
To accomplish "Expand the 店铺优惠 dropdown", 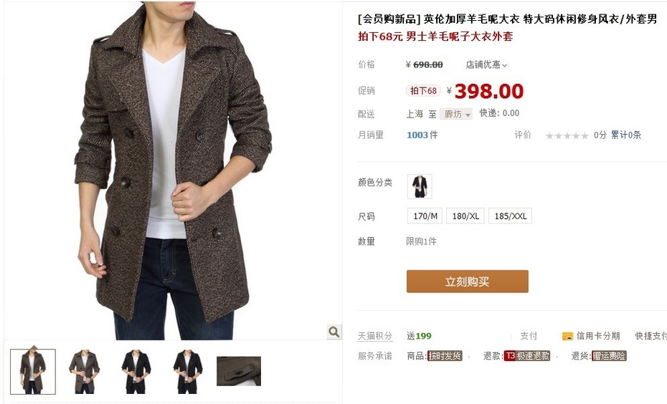I will click(x=487, y=64).
